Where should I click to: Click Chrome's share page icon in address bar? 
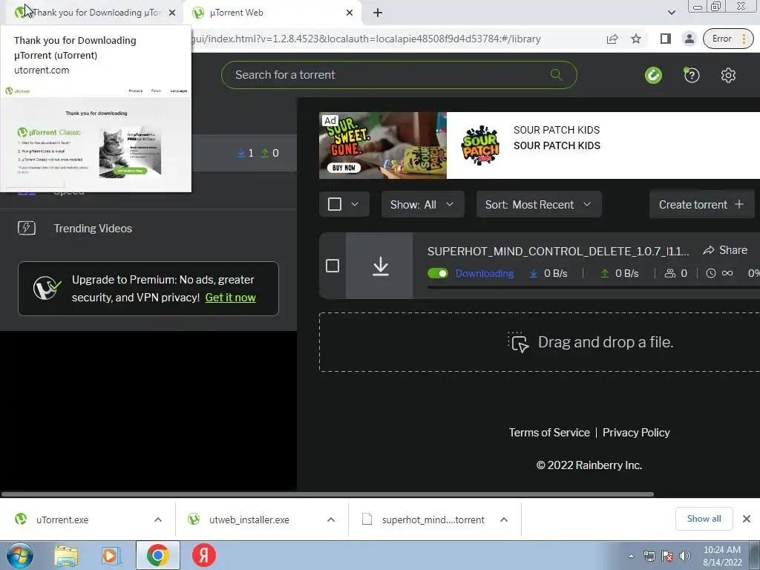coord(612,39)
